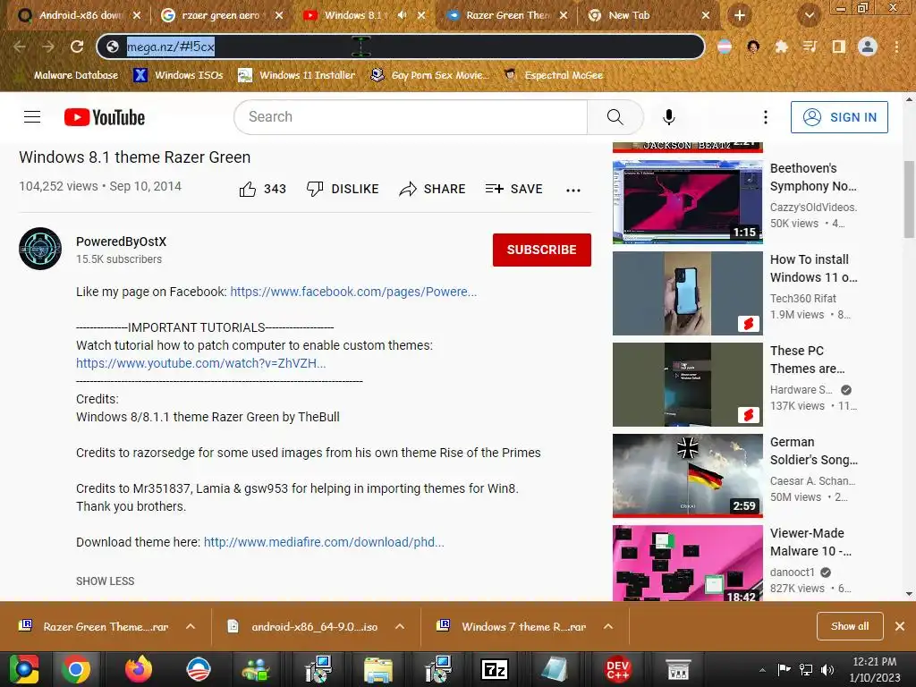Viewport: 916px width, 687px height.
Task: Expand Razer Green Theme rar download options
Action: pos(191,626)
